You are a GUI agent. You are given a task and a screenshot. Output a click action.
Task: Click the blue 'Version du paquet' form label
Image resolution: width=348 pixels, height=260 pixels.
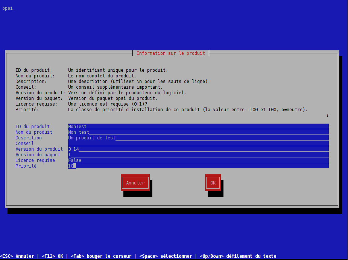[x=38, y=155]
